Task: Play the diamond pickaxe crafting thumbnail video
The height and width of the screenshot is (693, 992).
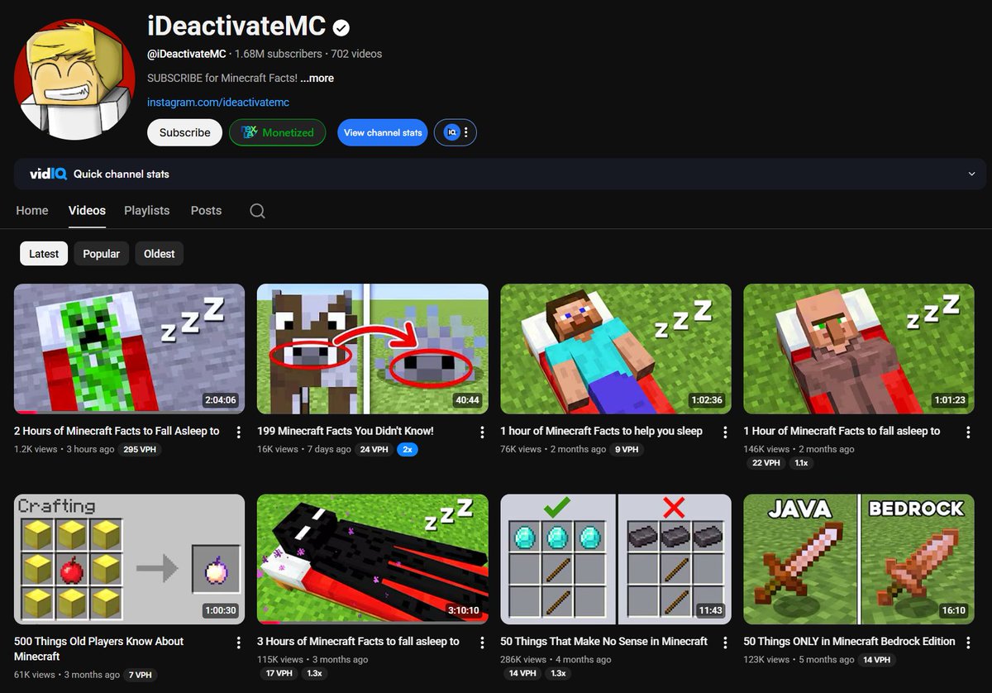Action: click(x=616, y=559)
